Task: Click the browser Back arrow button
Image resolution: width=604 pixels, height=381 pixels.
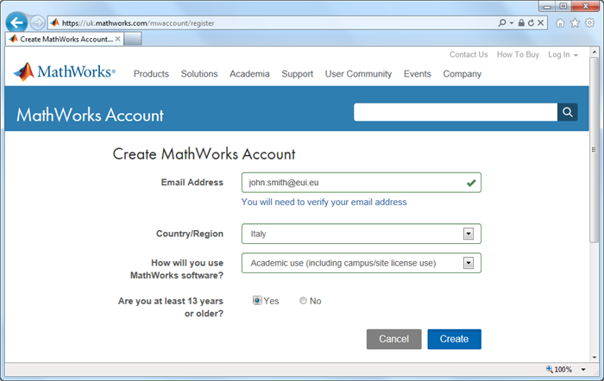Action: pyautogui.click(x=17, y=22)
